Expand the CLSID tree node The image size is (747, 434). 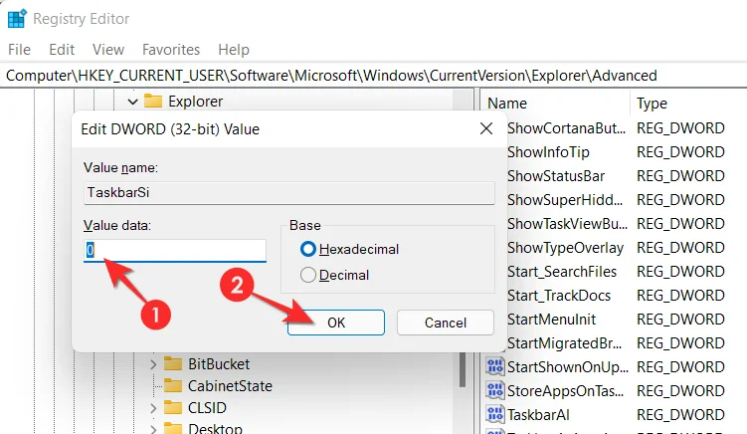[153, 408]
